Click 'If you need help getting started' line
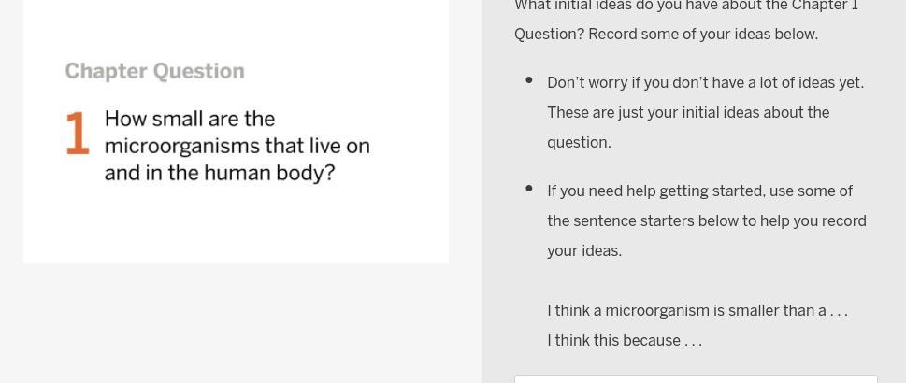 pos(699,191)
